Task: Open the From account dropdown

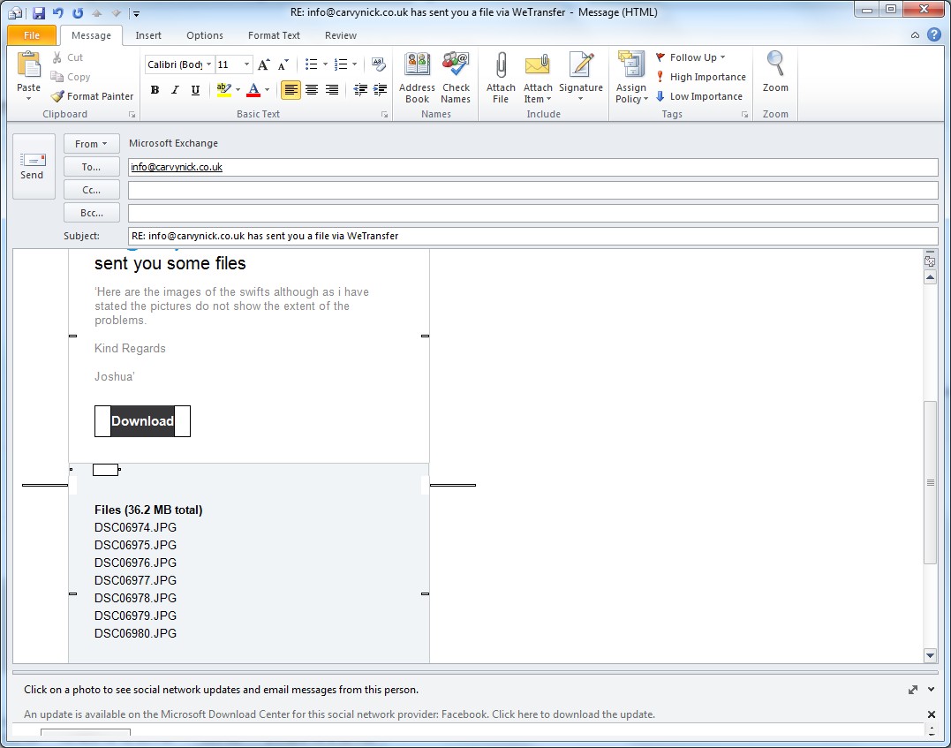Action: point(91,144)
